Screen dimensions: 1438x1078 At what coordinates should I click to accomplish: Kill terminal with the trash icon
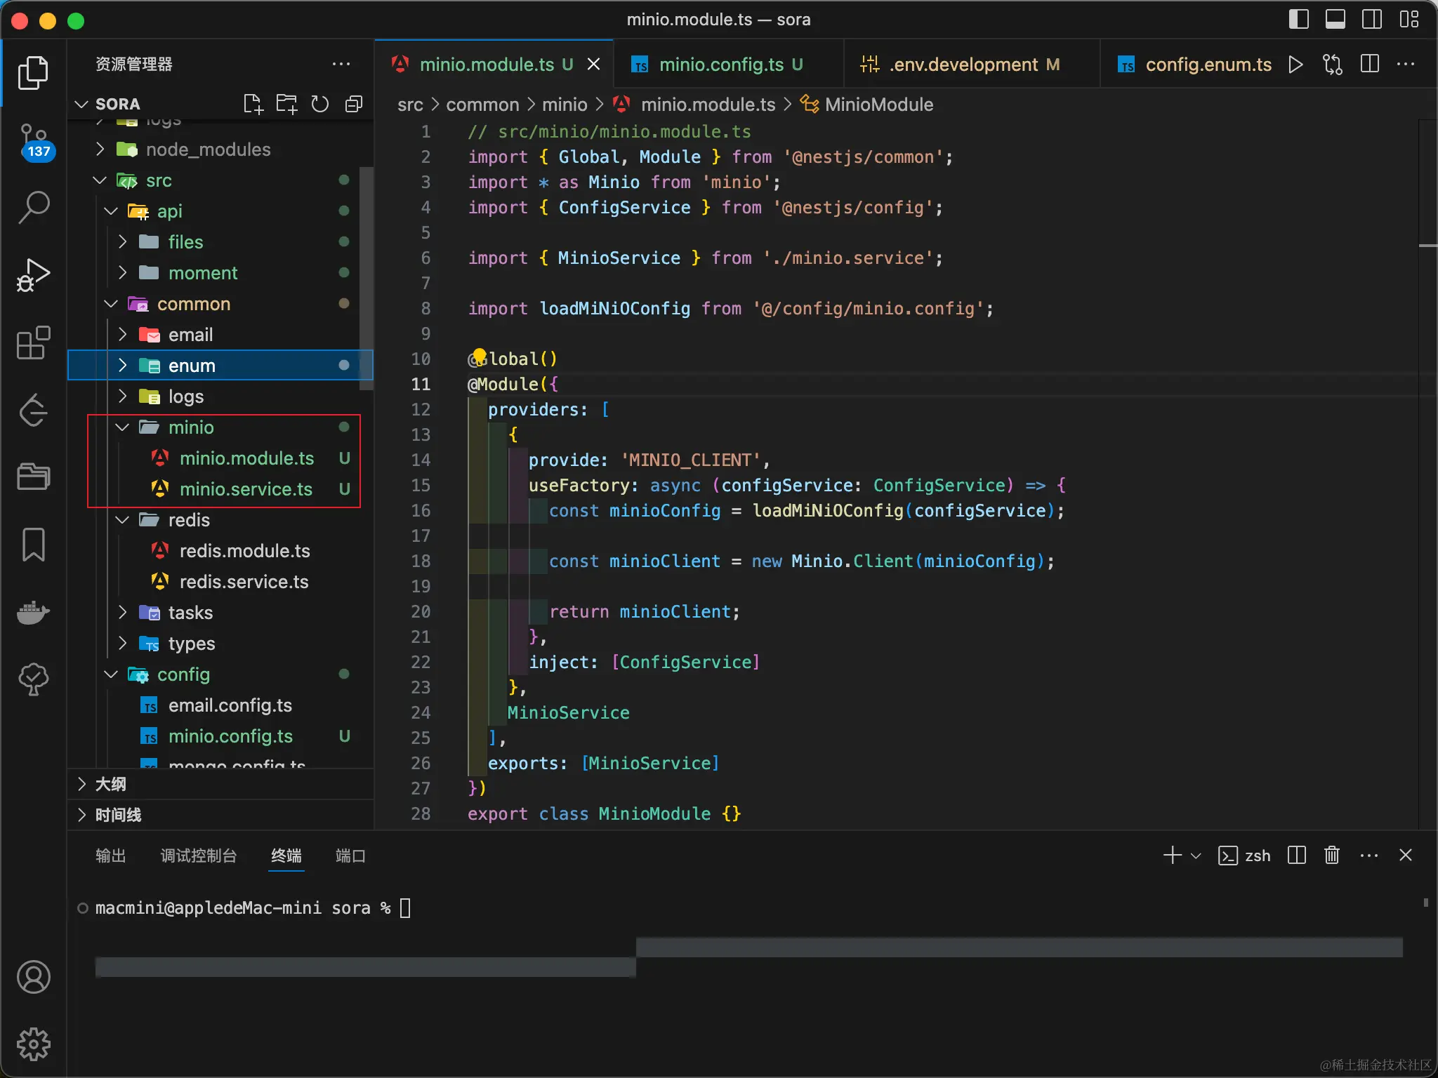pos(1331,856)
